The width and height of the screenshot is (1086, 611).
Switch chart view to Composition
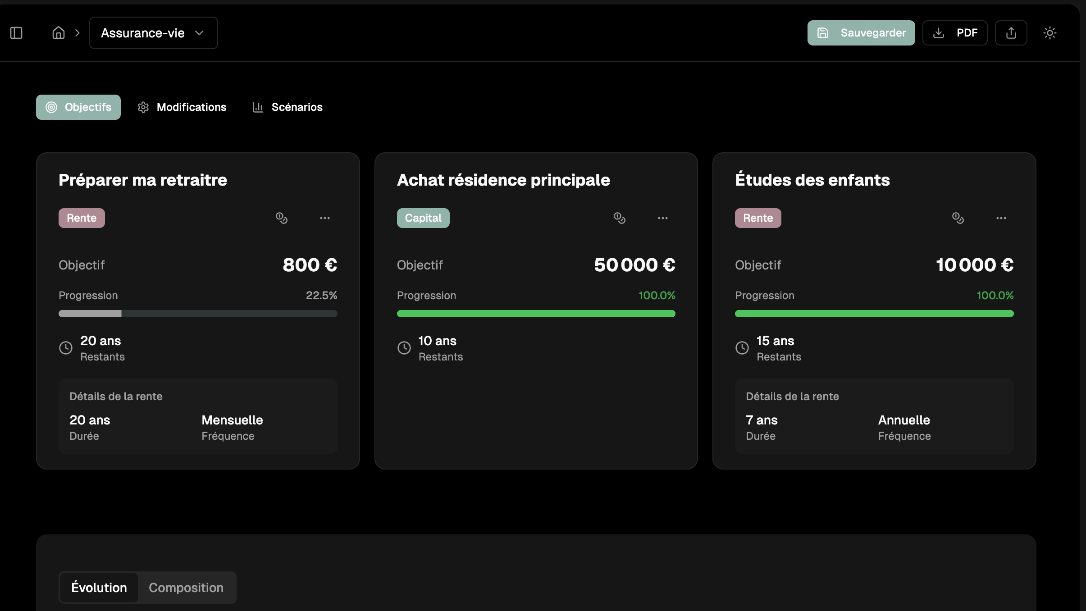click(x=186, y=588)
